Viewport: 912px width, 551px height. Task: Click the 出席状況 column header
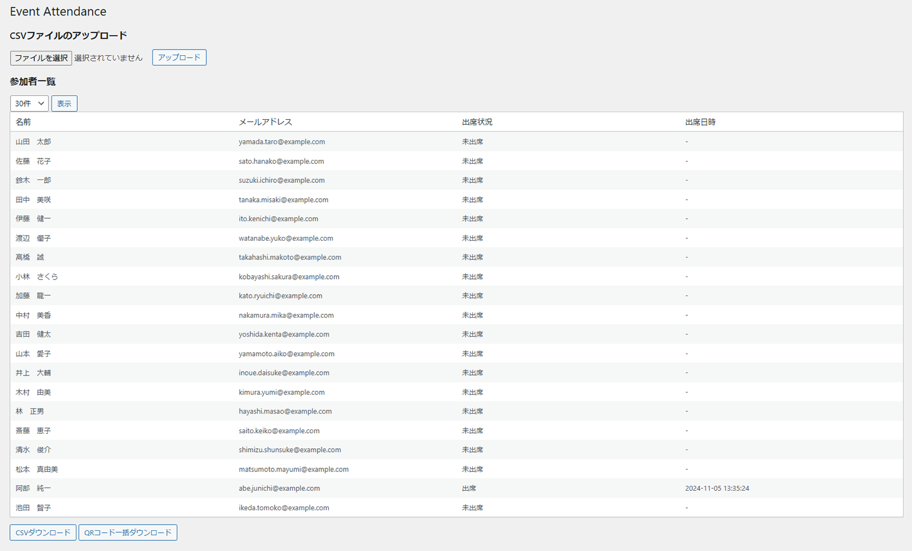pos(477,122)
